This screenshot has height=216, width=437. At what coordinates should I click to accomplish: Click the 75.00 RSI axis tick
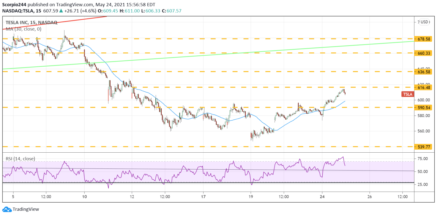point(423,159)
